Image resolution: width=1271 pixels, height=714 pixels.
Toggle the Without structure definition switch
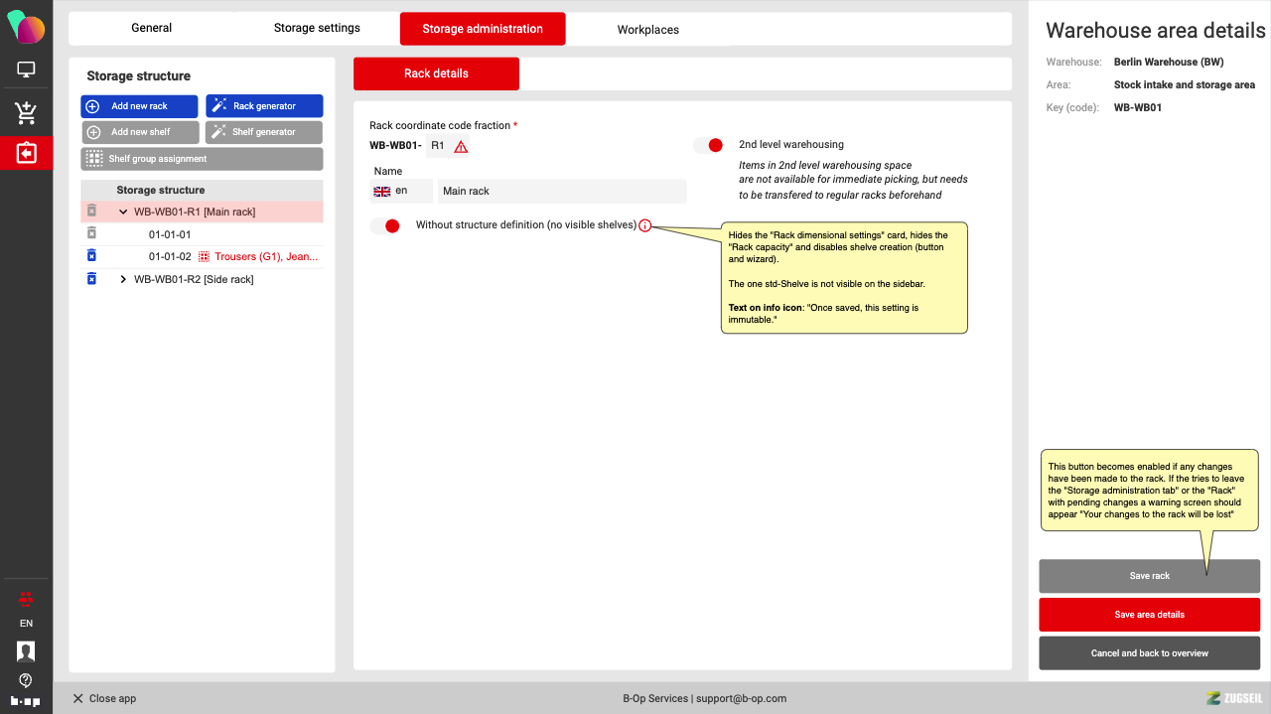coord(385,225)
